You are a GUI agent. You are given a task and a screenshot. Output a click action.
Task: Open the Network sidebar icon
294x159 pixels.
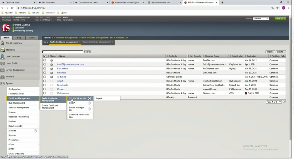tap(2, 77)
